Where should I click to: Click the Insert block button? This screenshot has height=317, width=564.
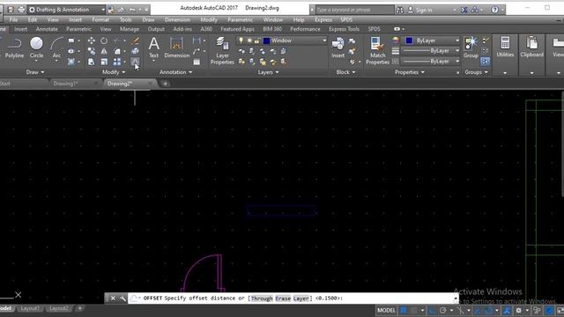coord(338,48)
